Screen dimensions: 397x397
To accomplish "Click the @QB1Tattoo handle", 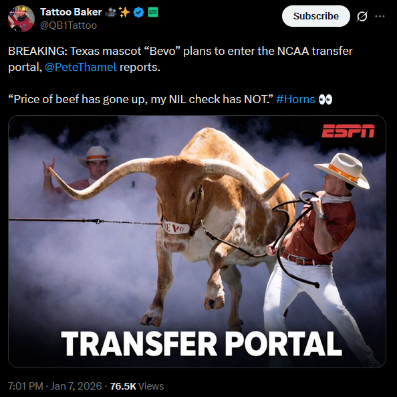I will coord(68,25).
